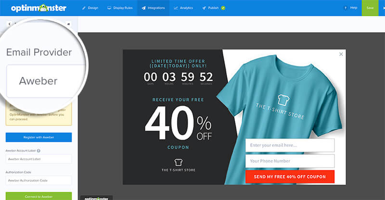
Task: Click the Your Phone Number field
Action: click(x=290, y=161)
